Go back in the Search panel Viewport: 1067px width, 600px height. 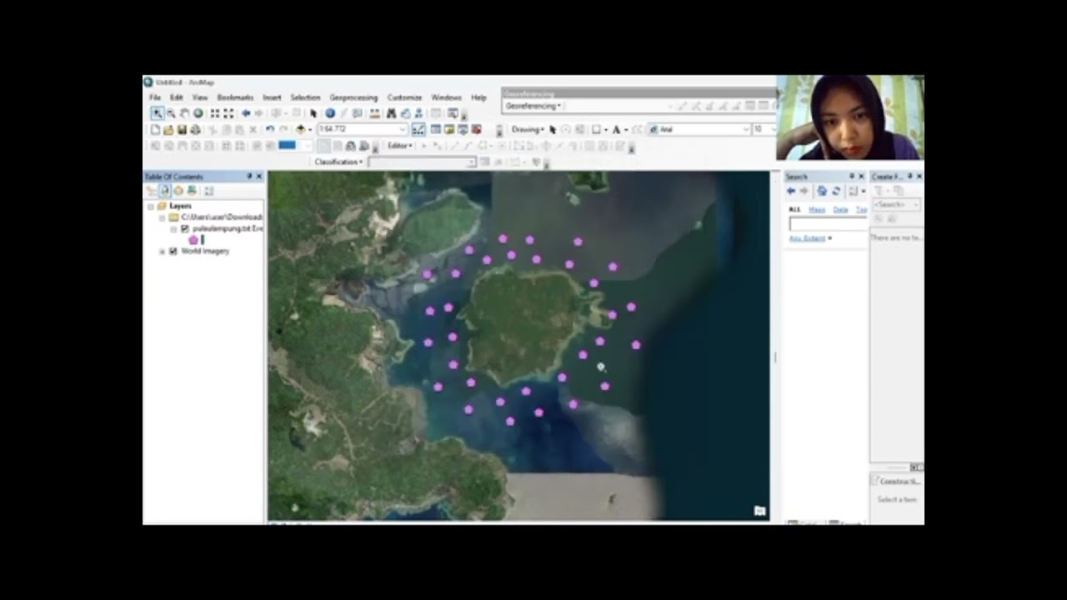click(791, 191)
